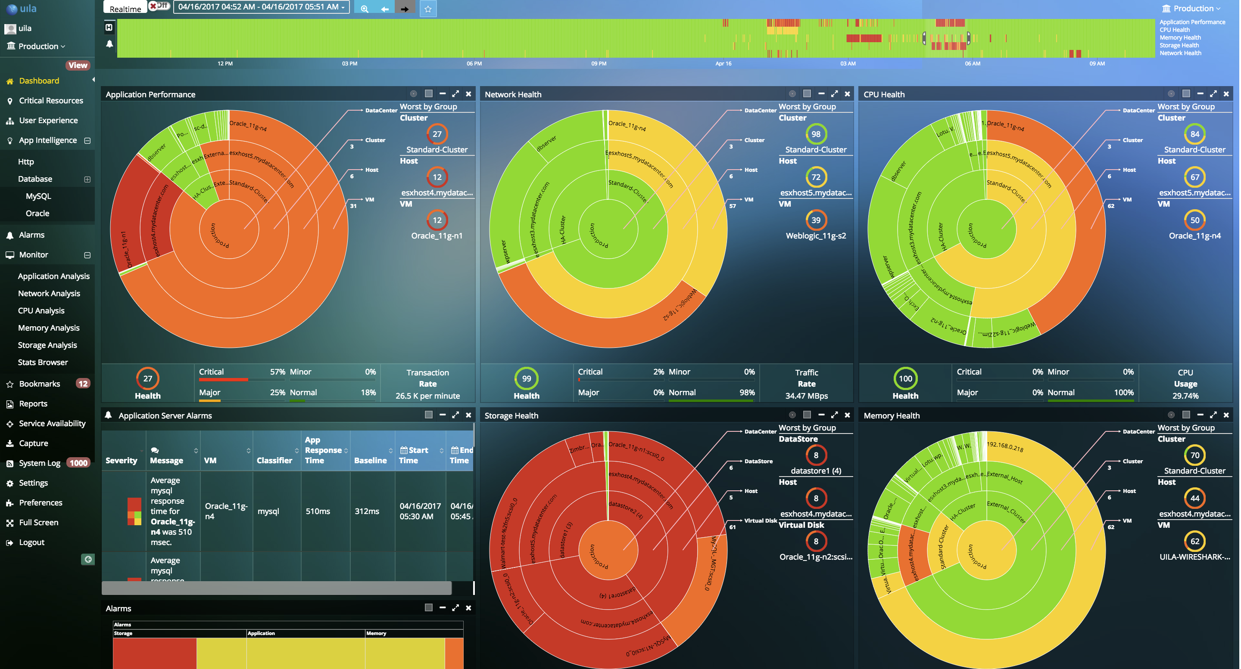Viewport: 1241px width, 669px height.
Task: Click the horizontal scrollbar below the alarms table
Action: coord(277,588)
